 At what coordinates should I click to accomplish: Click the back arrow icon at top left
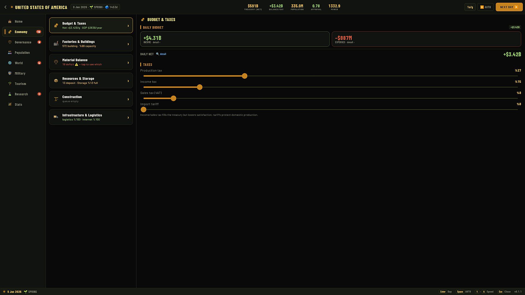pos(5,7)
